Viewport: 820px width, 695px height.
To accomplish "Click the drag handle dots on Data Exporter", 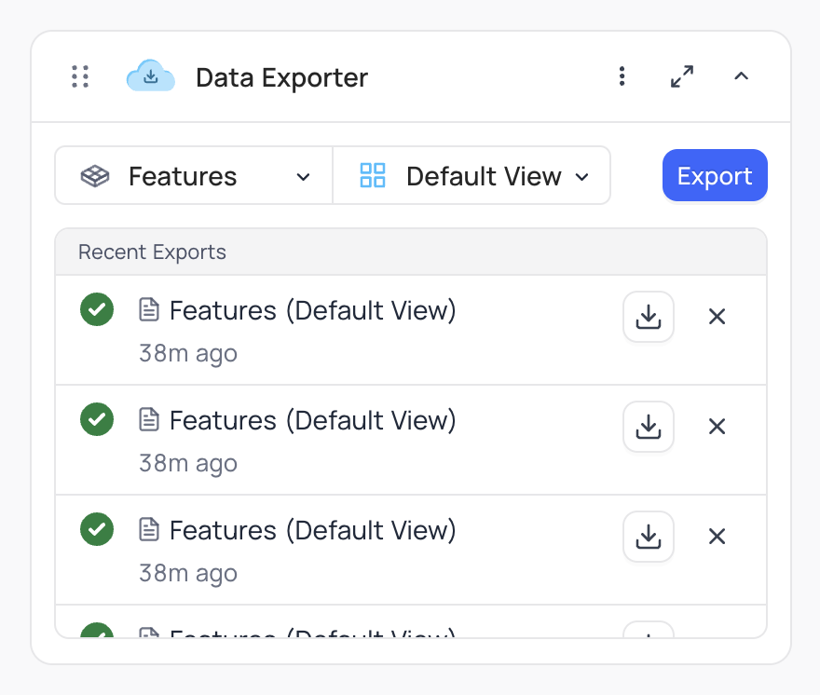I will pos(80,77).
